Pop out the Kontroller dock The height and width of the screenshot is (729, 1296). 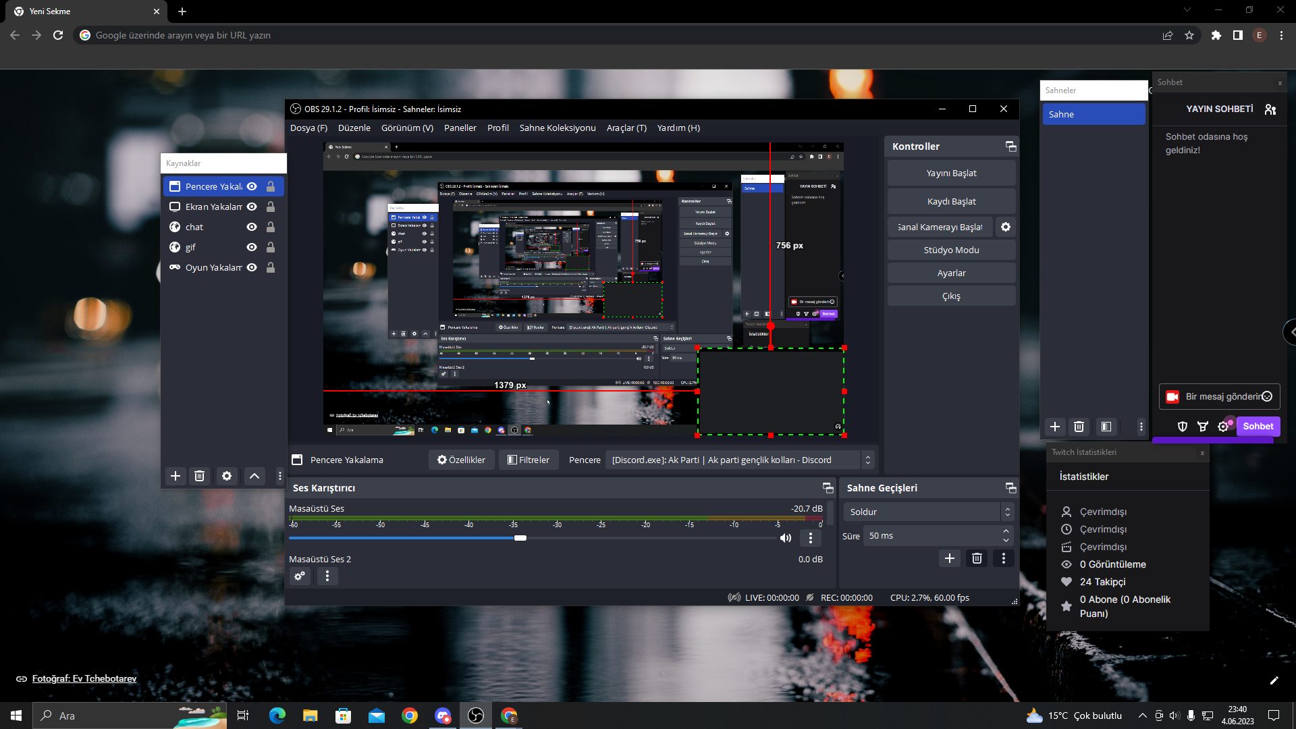1010,146
